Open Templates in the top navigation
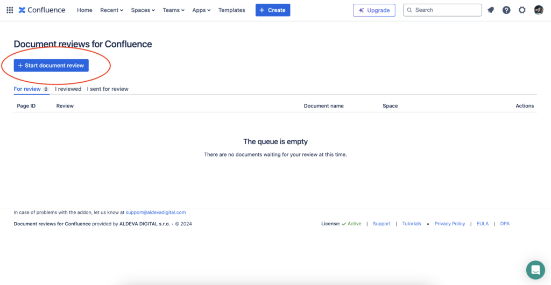 coord(231,10)
